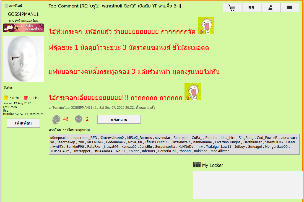Viewport: 304px width, 202px height.
Task: Click the shopping cart icon button
Action: click(232, 7)
